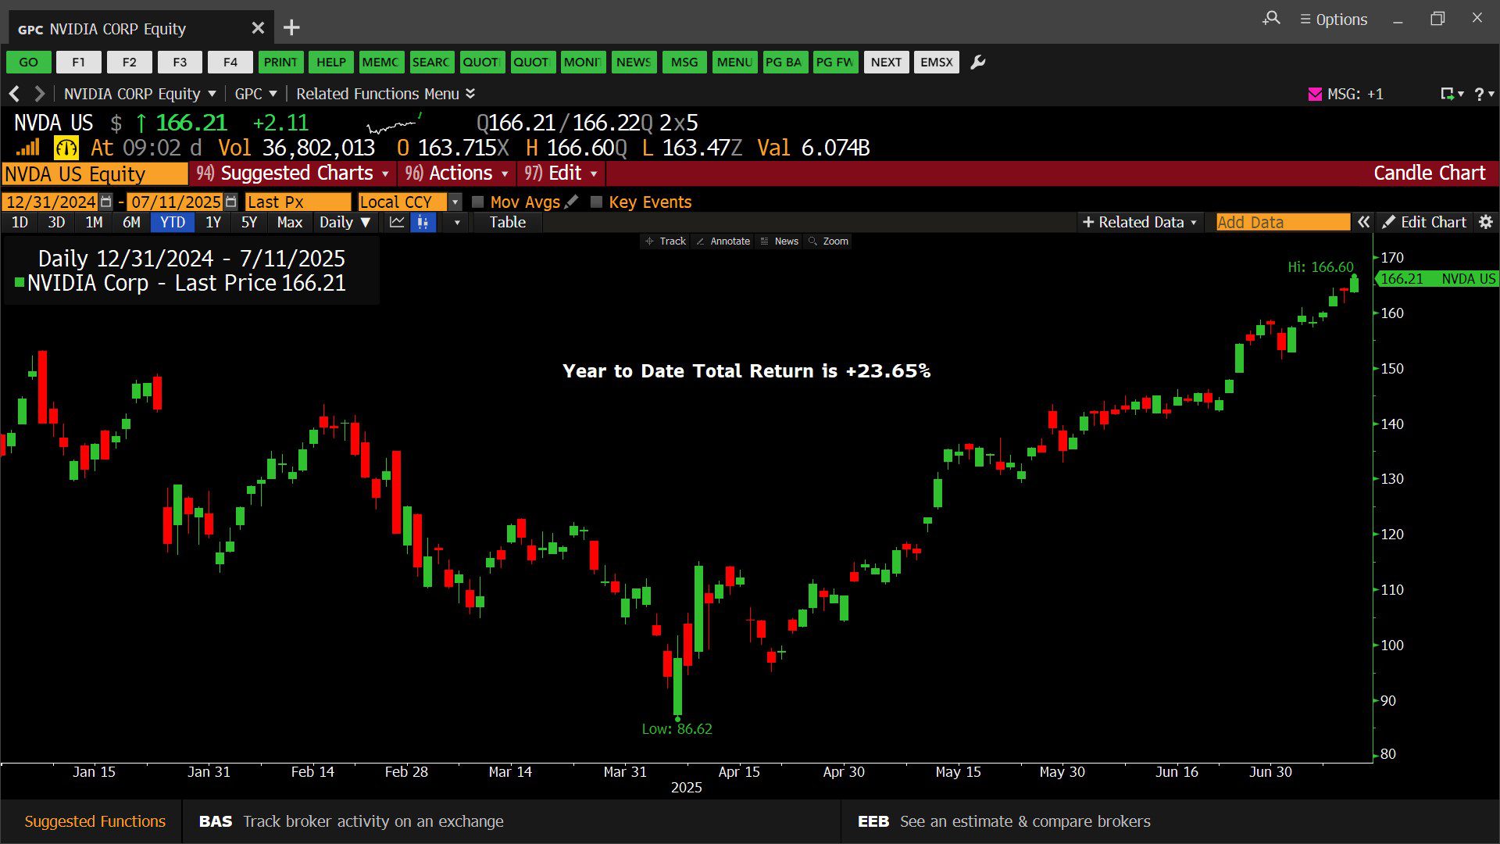This screenshot has width=1500, height=844.
Task: Open the Local CCY currency dropdown
Action: 455,202
